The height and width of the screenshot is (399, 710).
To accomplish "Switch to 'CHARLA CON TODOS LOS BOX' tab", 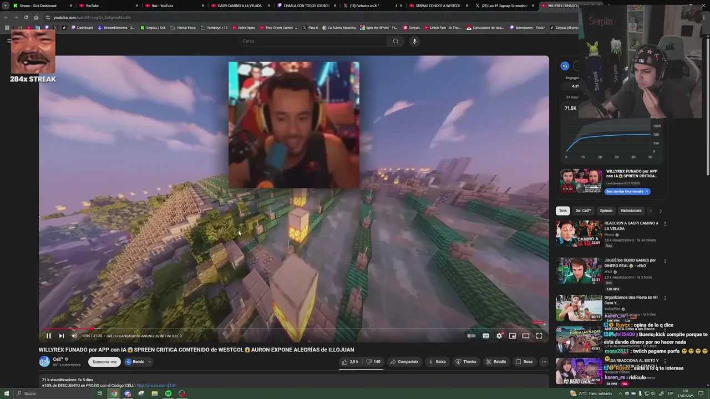I will (x=307, y=6).
